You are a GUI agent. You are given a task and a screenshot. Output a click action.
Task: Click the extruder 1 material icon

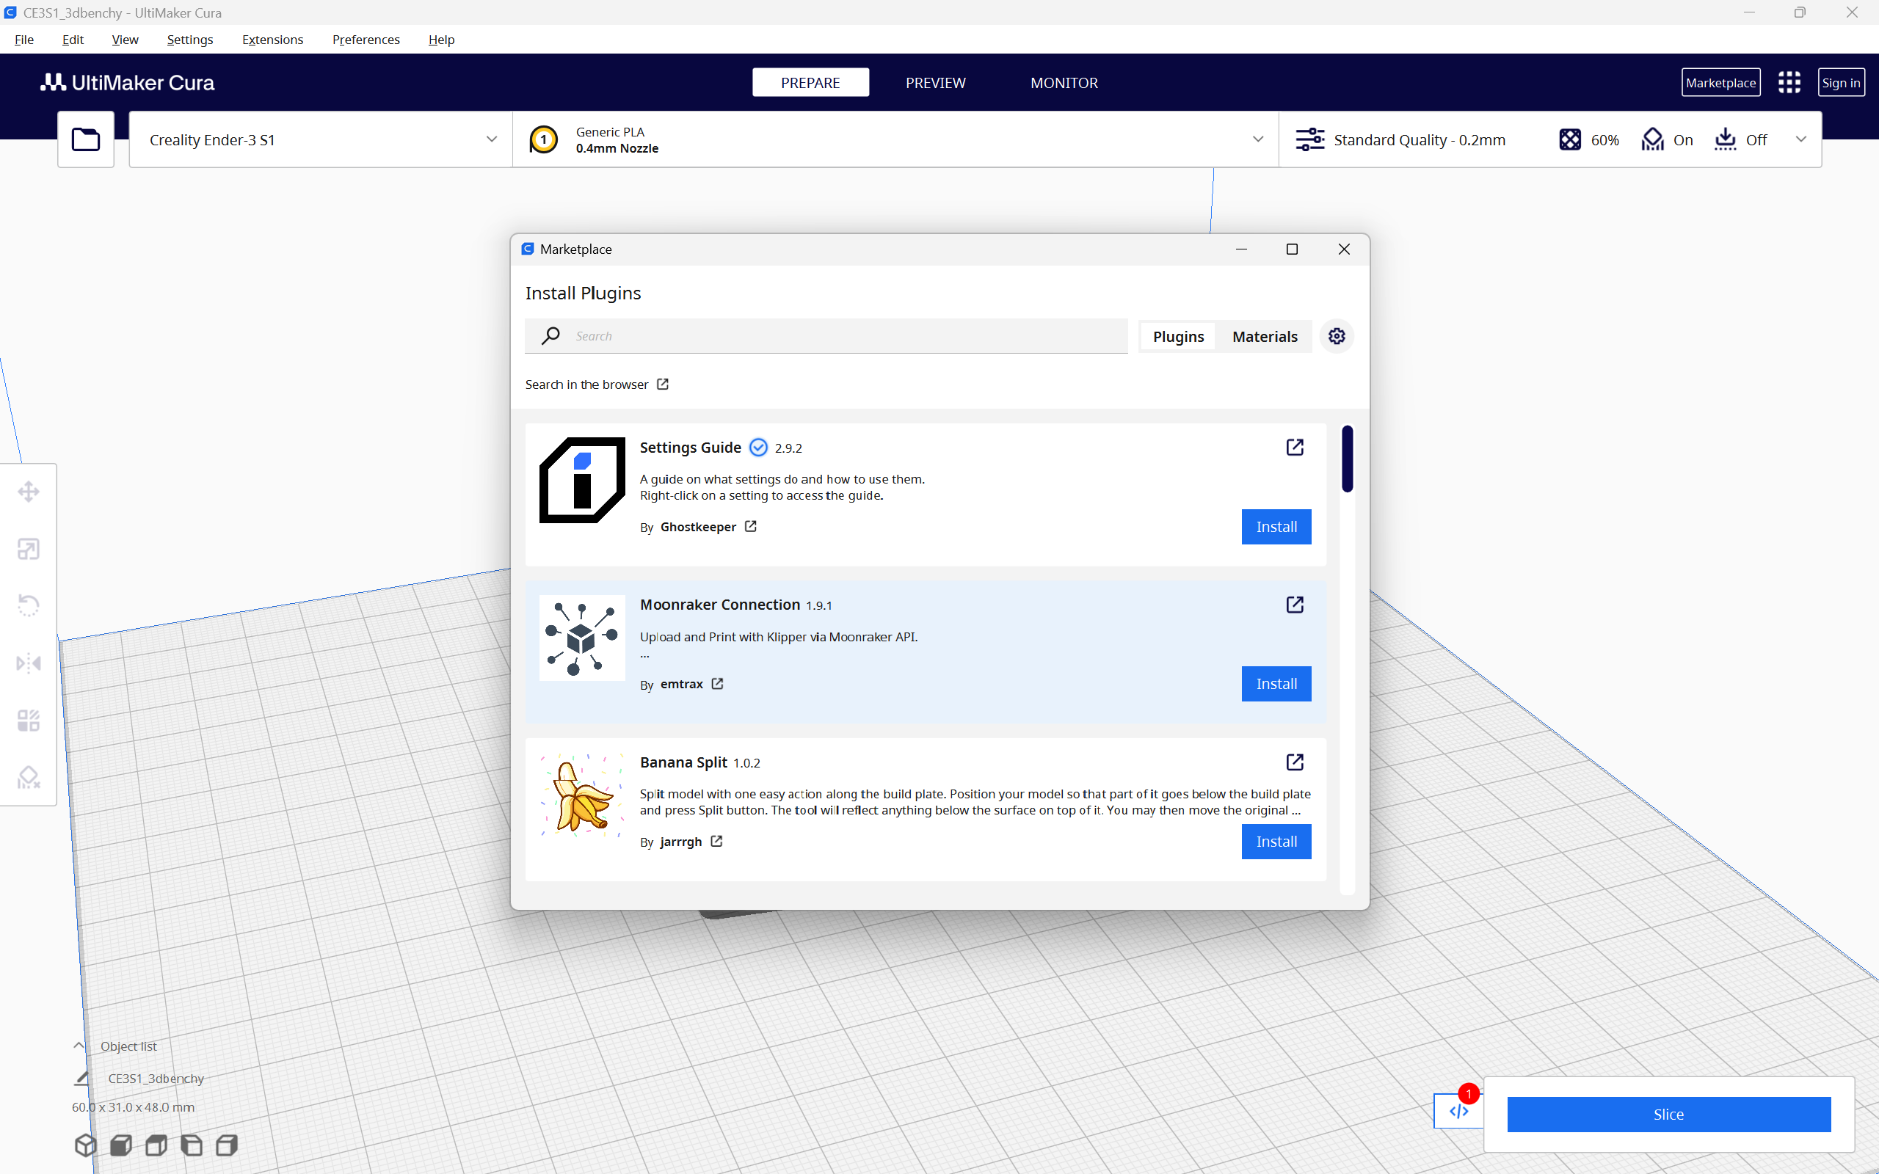[x=543, y=139]
